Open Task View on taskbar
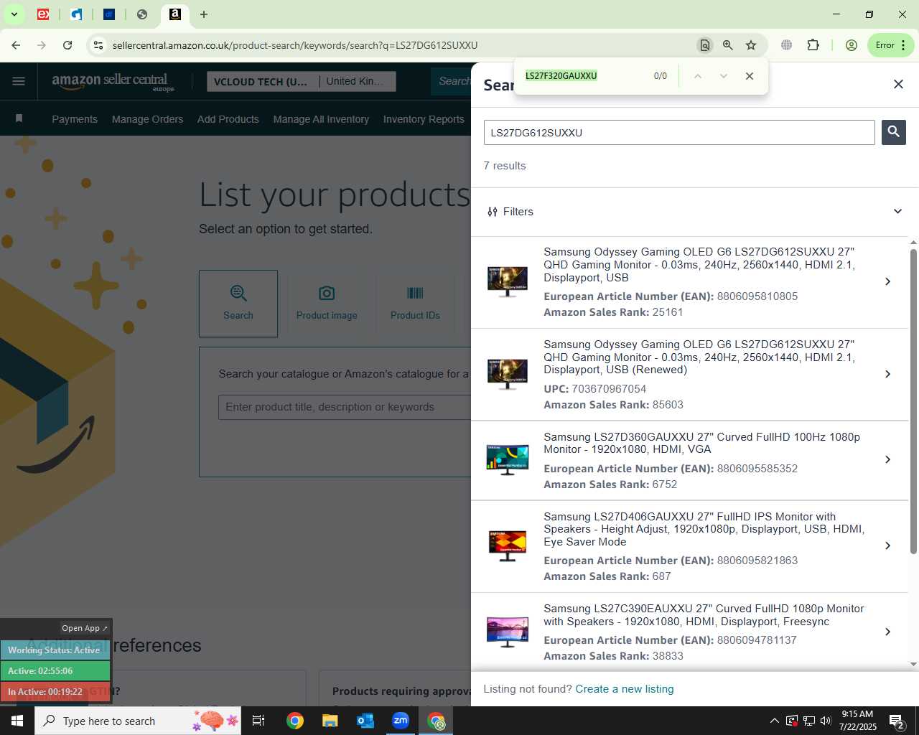The height and width of the screenshot is (735, 919). tap(258, 721)
